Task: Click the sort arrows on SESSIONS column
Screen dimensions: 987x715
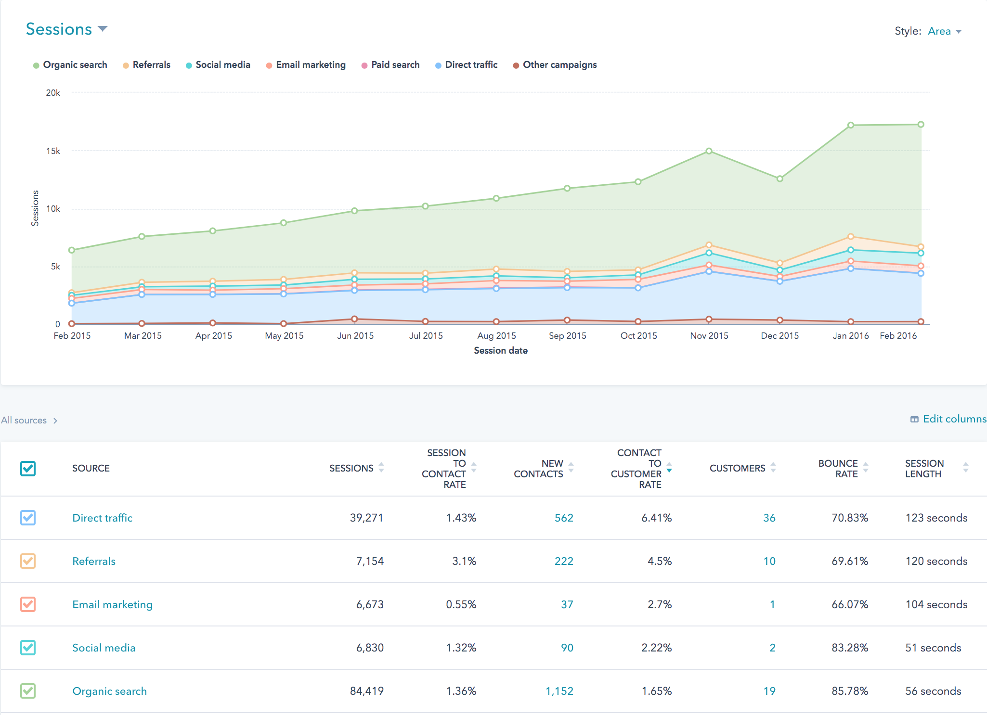Action: 380,468
